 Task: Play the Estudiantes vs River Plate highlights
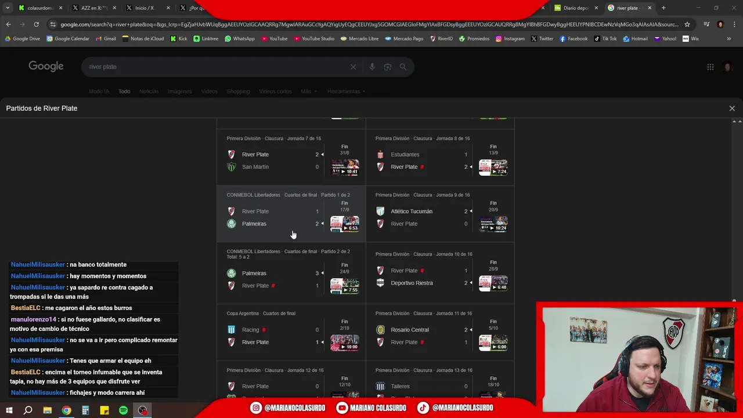pyautogui.click(x=493, y=168)
